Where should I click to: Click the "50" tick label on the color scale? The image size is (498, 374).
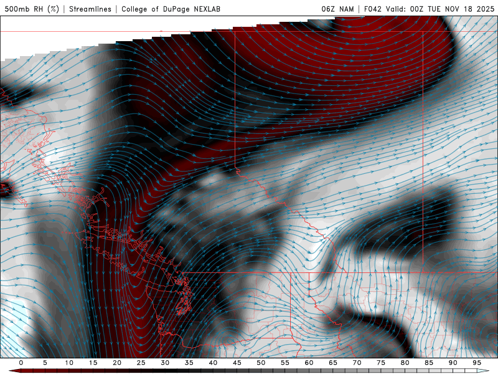coord(261,363)
